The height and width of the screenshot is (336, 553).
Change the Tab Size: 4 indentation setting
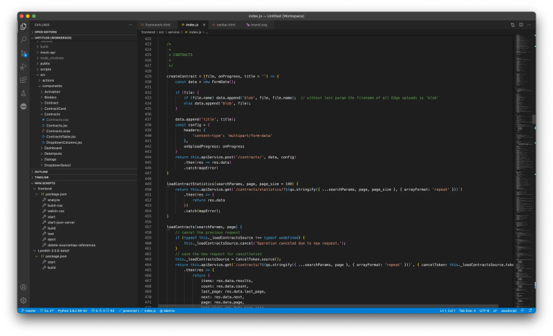coord(467,310)
